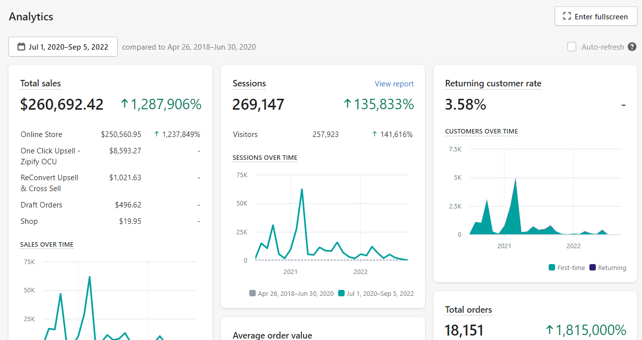Click the sessions chart peak in early 2021
Screen dimensions: 642x340
pos(302,189)
